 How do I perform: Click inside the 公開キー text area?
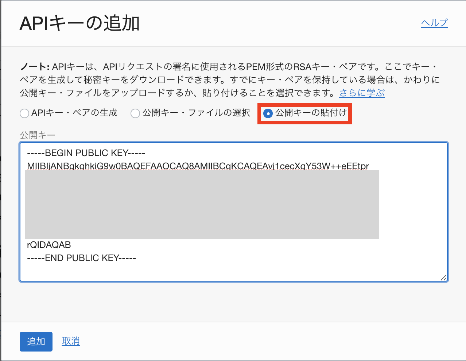[233, 270]
